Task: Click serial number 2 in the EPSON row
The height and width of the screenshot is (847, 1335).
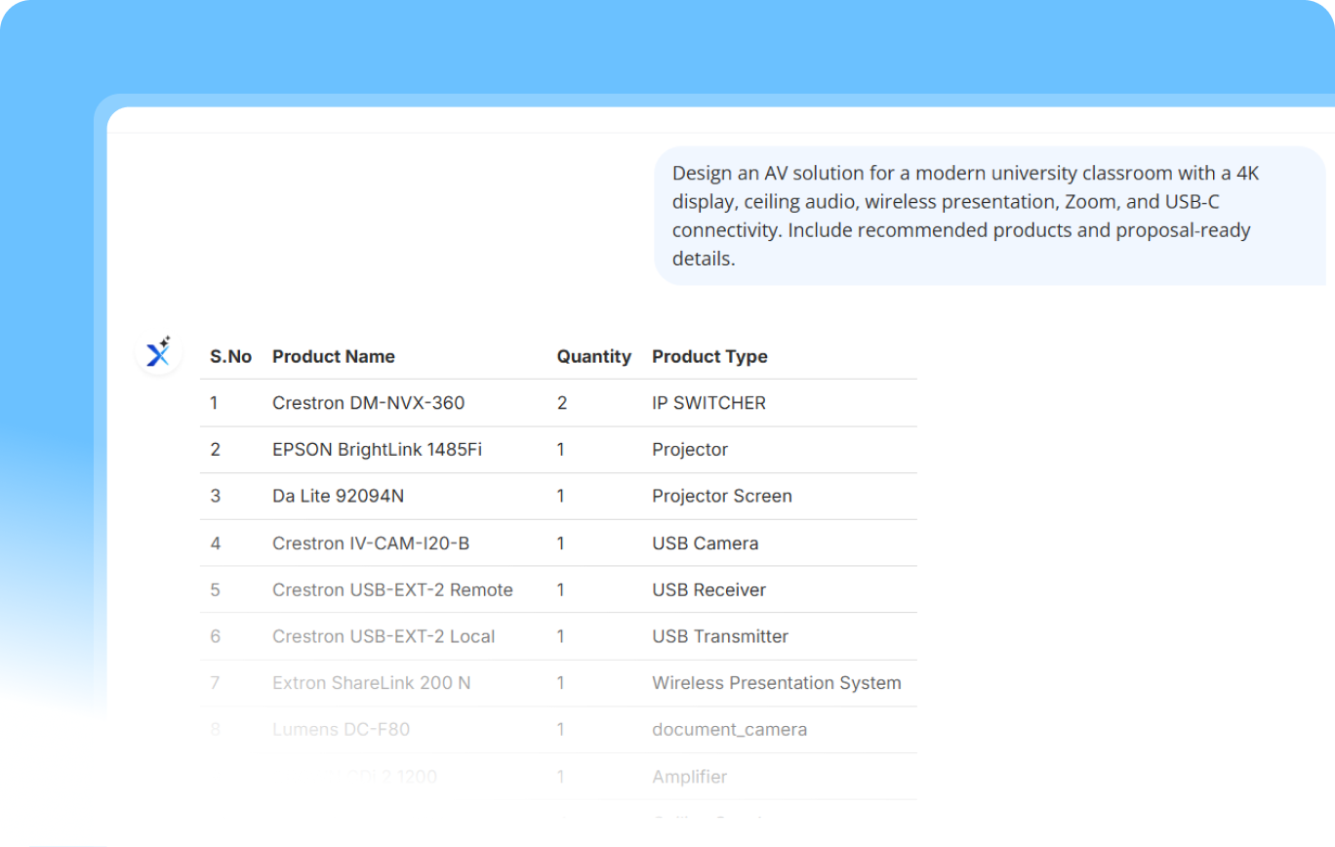Action: pos(216,450)
